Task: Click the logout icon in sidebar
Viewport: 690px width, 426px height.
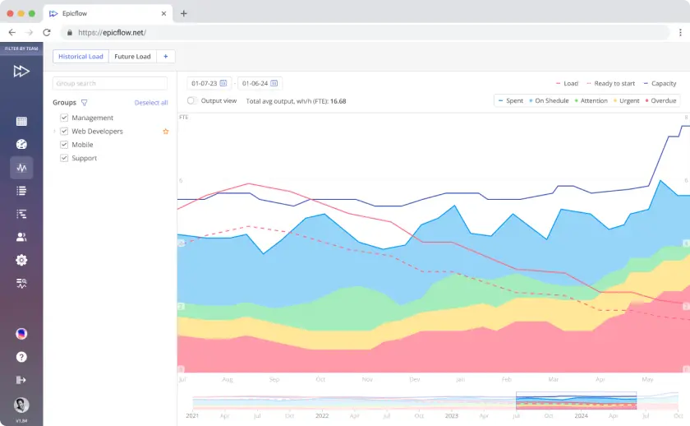Action: [x=21, y=380]
